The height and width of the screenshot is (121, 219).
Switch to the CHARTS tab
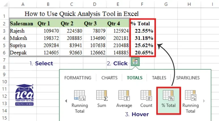109,78
